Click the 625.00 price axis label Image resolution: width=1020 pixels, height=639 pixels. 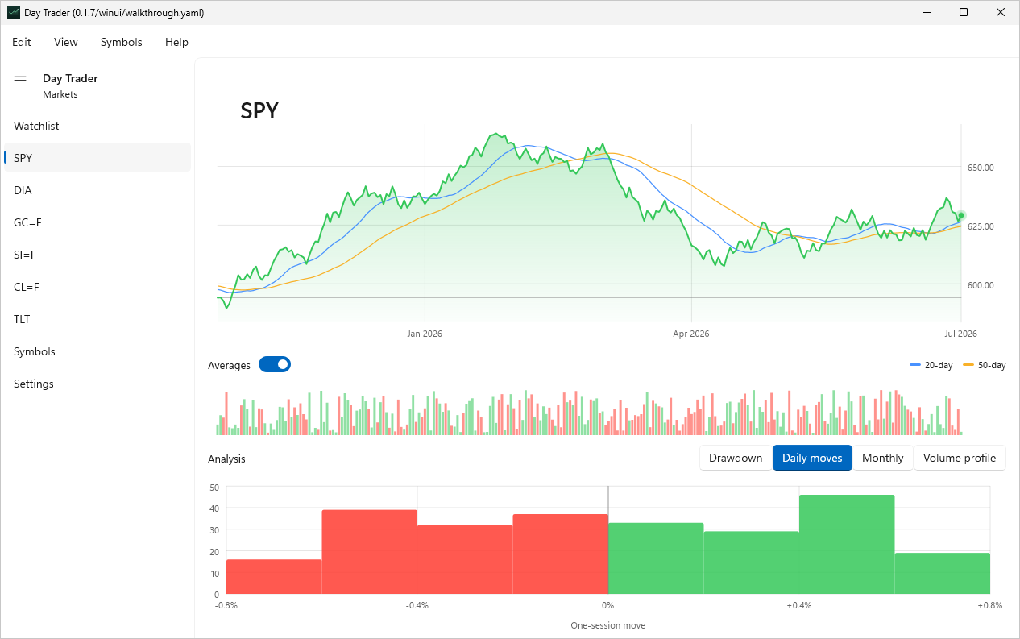point(981,226)
